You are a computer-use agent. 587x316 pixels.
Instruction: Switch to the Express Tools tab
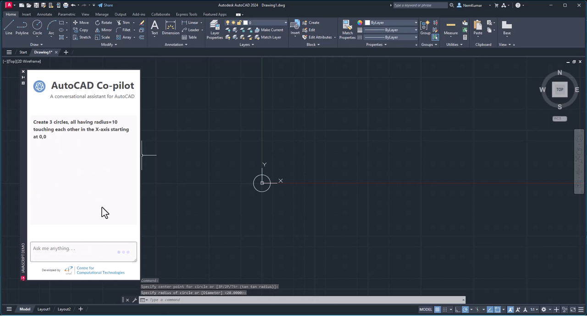[x=187, y=14]
